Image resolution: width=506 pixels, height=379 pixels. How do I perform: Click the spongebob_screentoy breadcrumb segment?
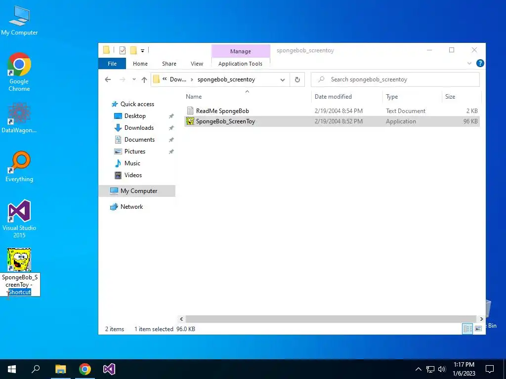coord(226,79)
